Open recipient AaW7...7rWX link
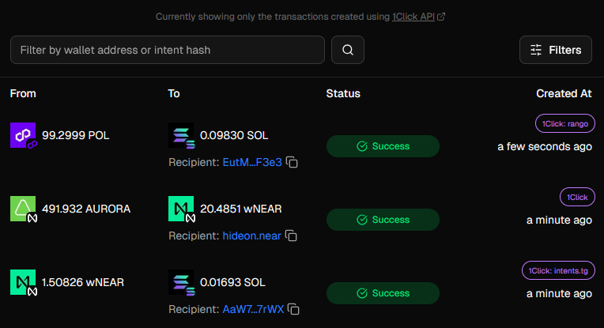 coord(253,309)
